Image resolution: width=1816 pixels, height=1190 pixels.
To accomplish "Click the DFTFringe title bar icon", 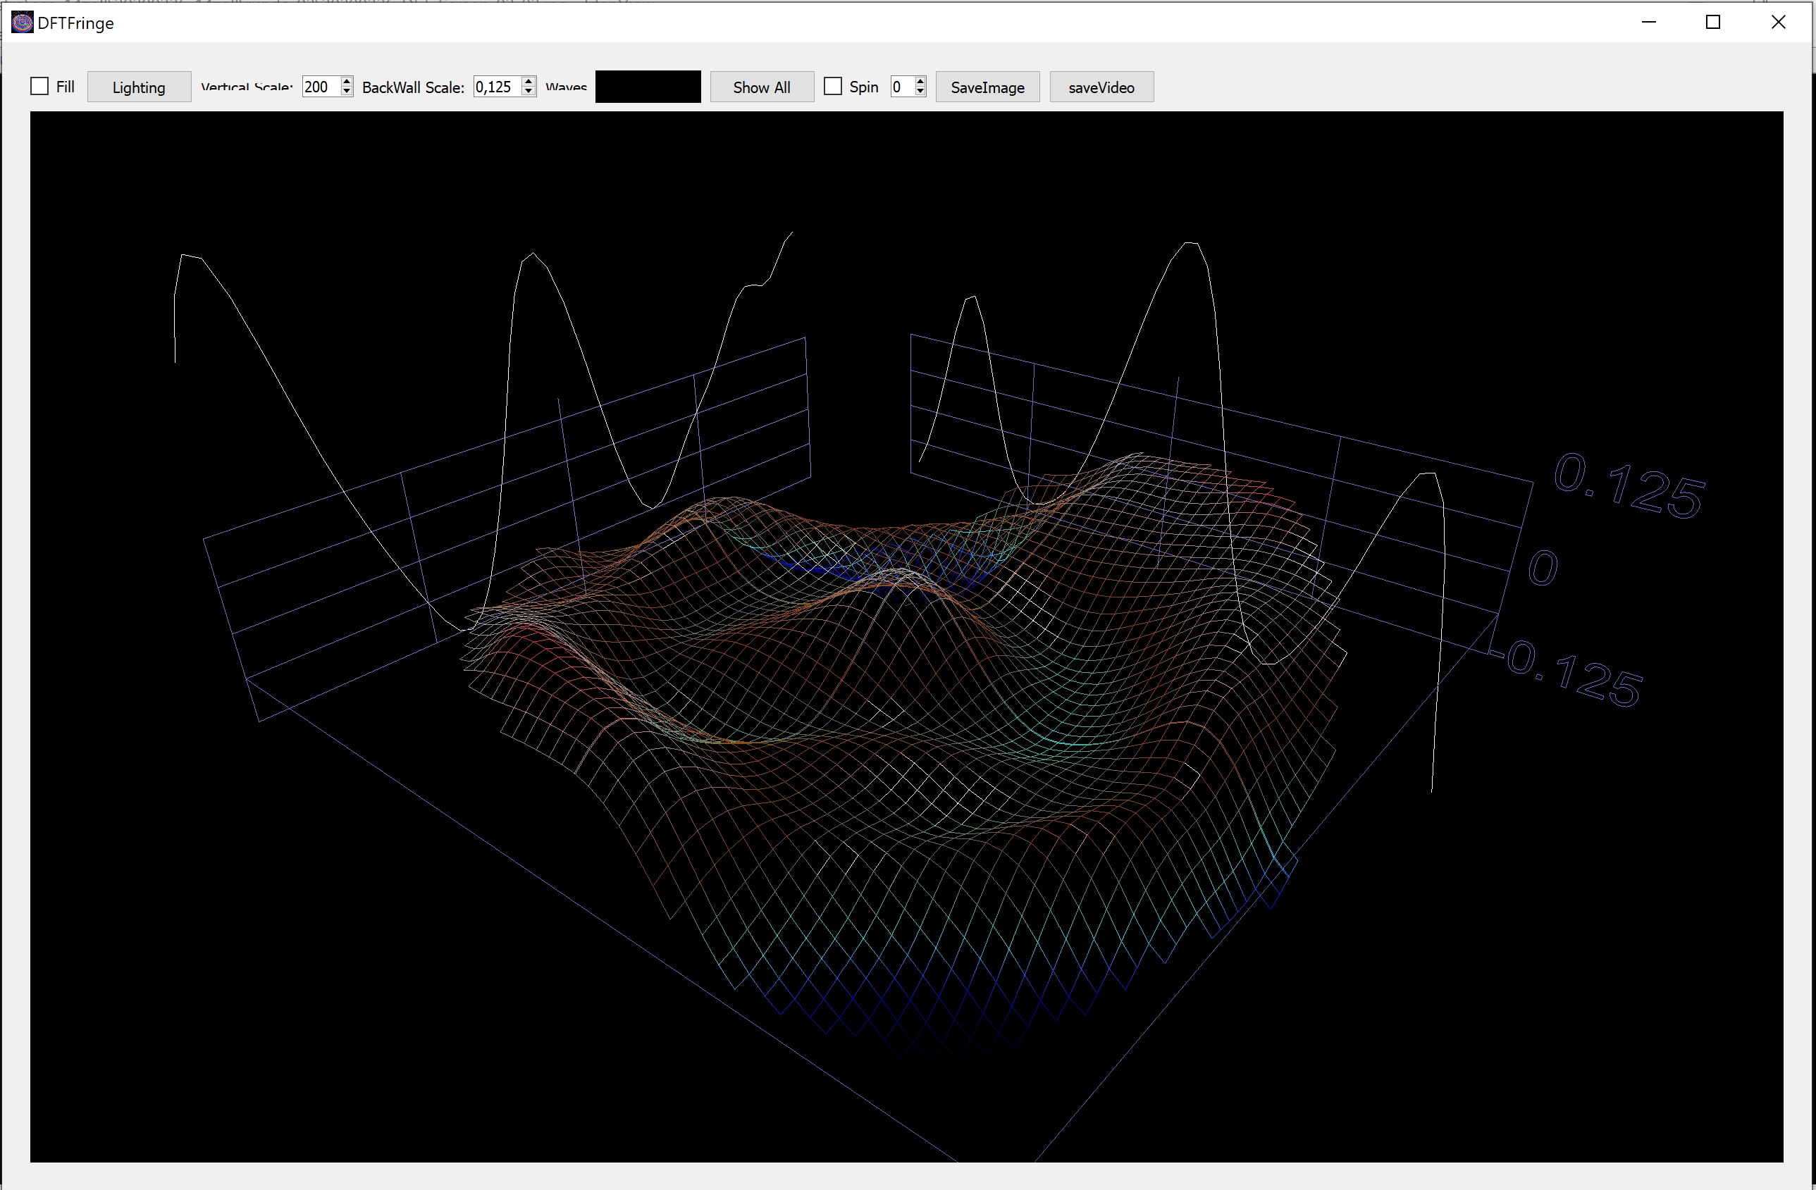I will tap(22, 23).
